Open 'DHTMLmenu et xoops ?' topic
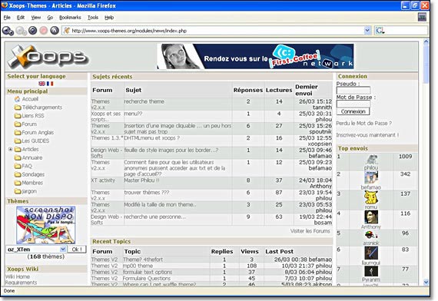Viewport: 438px width, 301px height. point(151,138)
